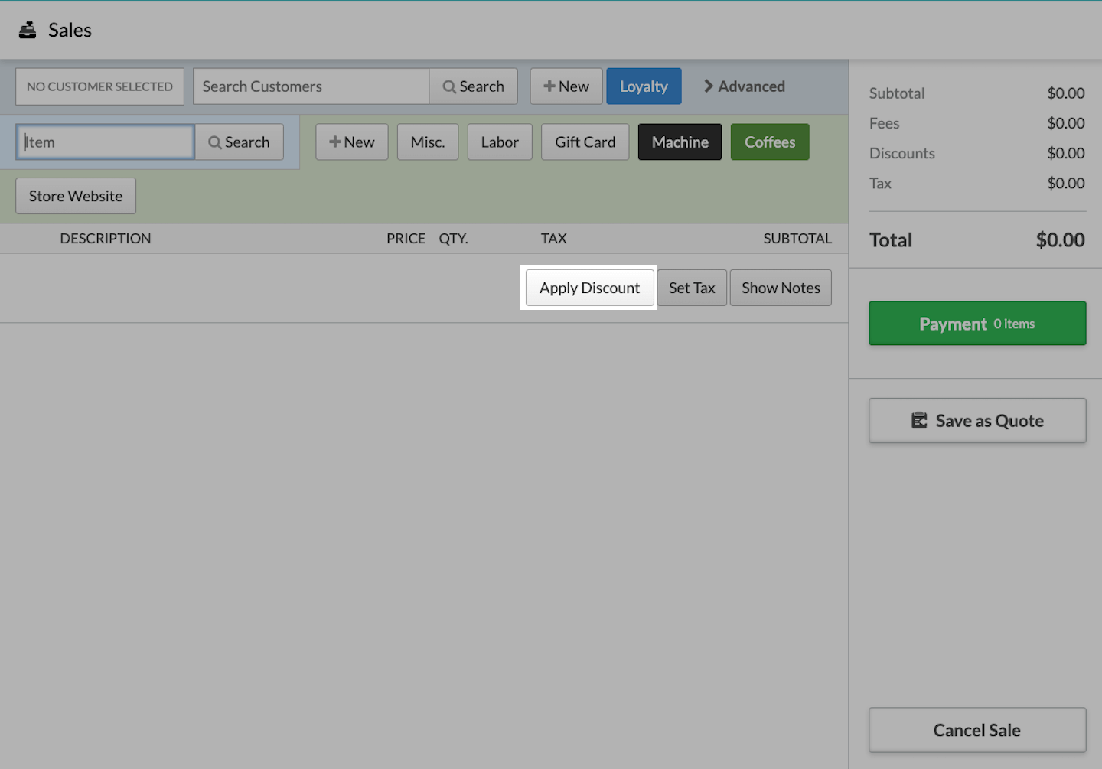Click the customer Search button
This screenshot has height=769, width=1102.
click(473, 86)
